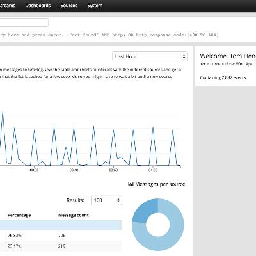Viewport: 256px width, 256px height.
Task: Select the 23.17% table cell
Action: coord(15,246)
